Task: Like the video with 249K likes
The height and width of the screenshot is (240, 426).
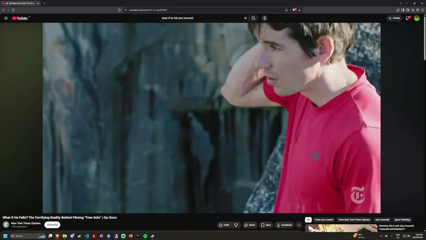Action: click(x=224, y=225)
